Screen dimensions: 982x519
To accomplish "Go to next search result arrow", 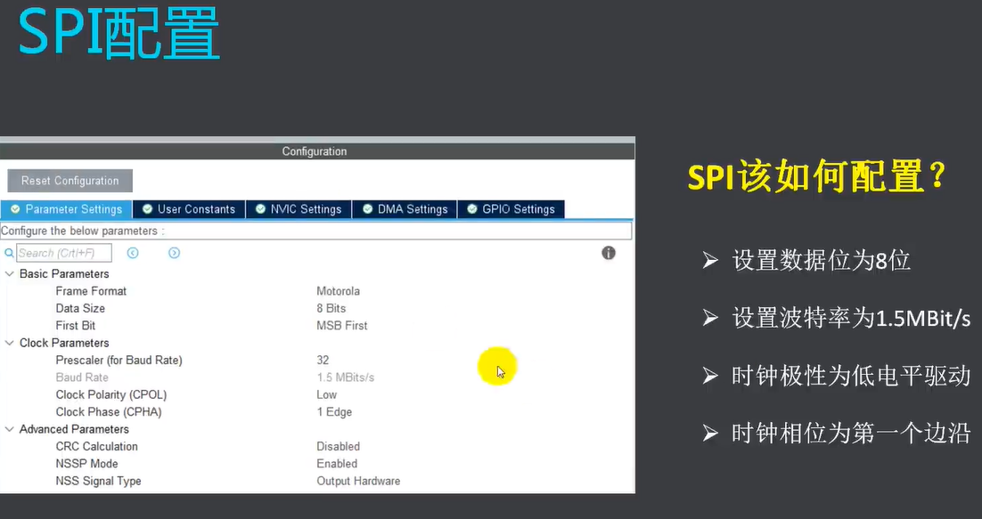I will (174, 253).
